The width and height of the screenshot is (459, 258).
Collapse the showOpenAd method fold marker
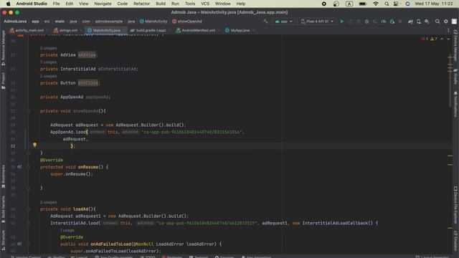point(29,111)
